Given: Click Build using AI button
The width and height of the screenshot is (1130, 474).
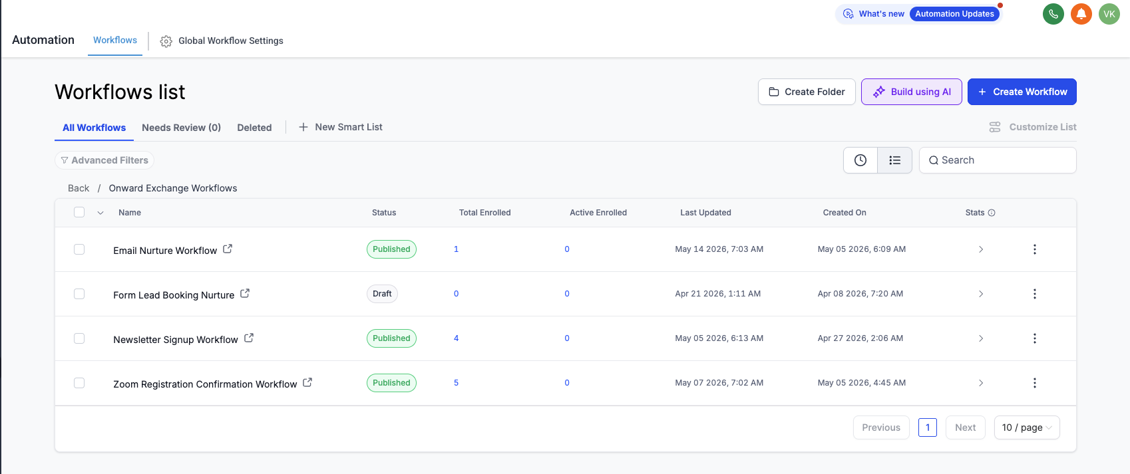Looking at the screenshot, I should point(912,92).
